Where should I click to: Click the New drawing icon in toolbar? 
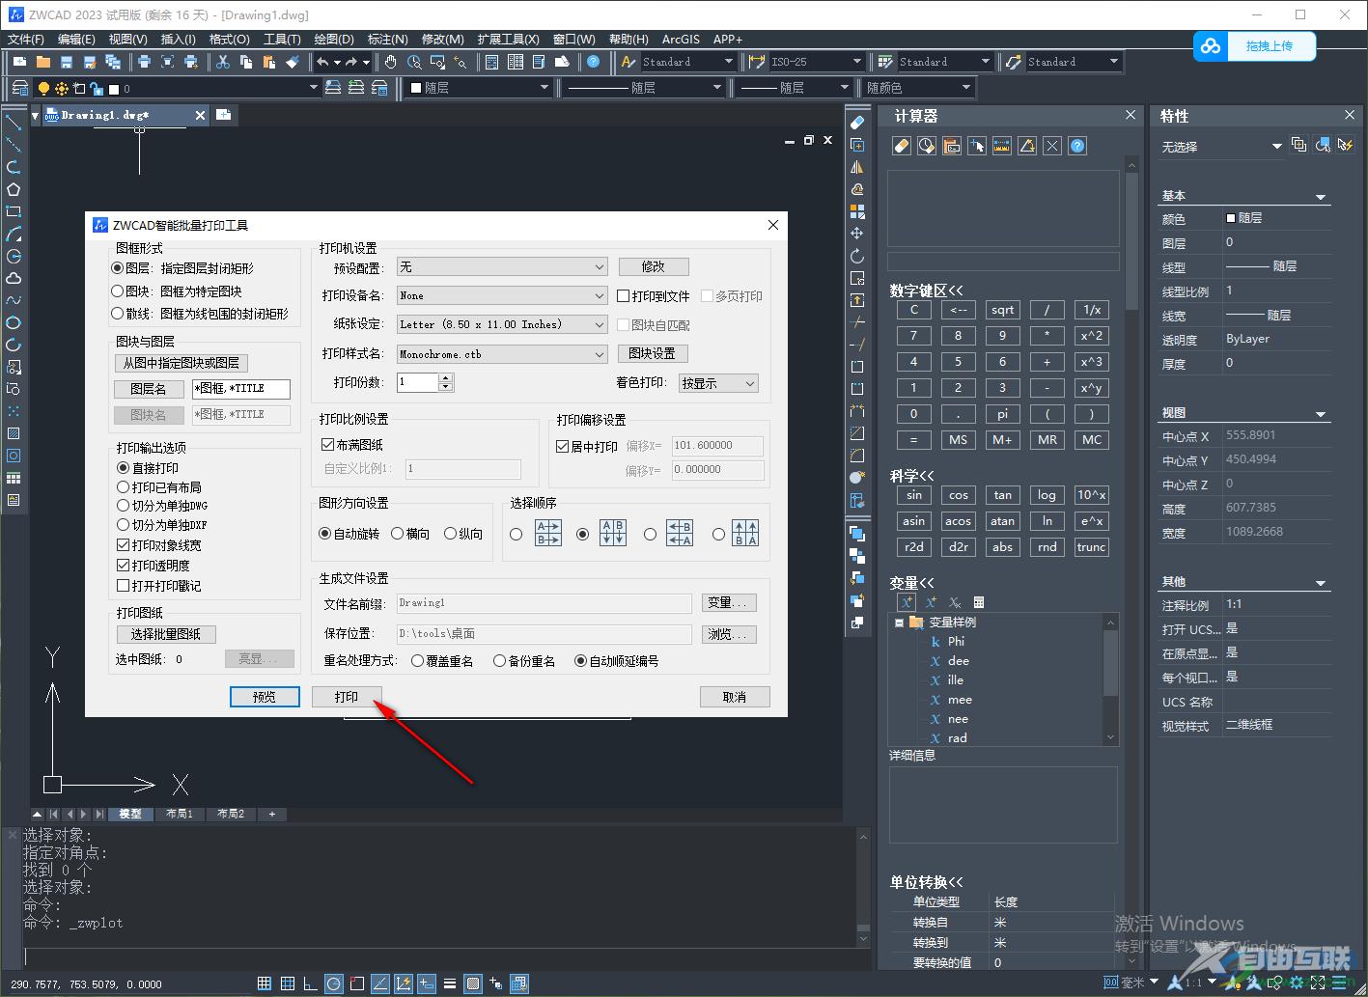[x=19, y=62]
